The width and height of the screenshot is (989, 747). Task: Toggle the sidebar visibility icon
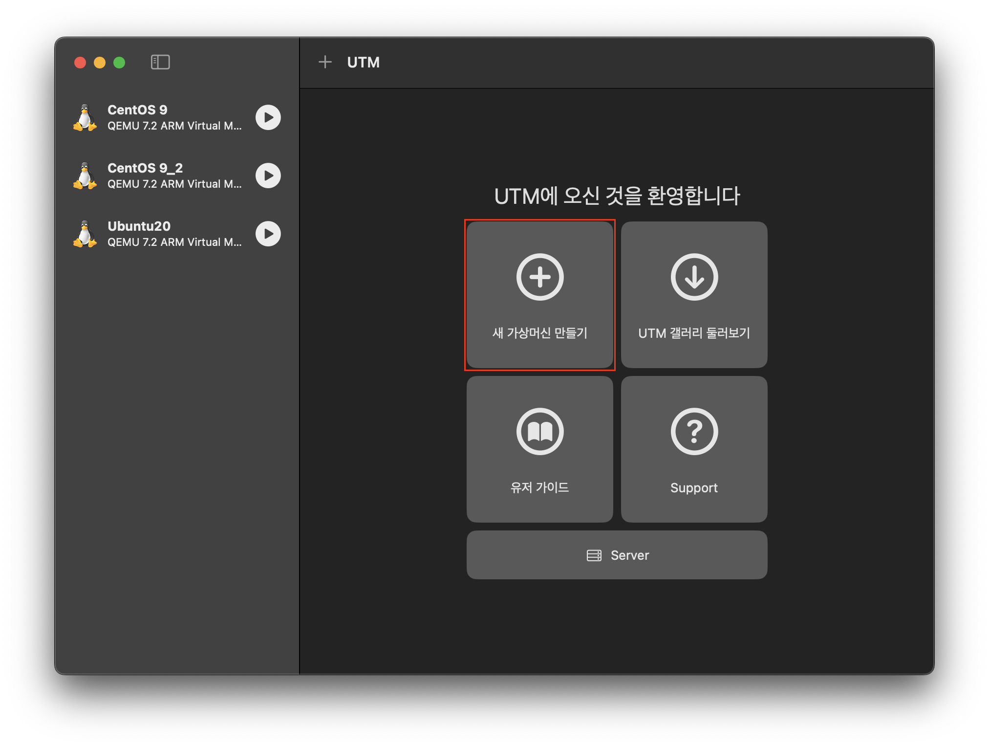(x=160, y=62)
